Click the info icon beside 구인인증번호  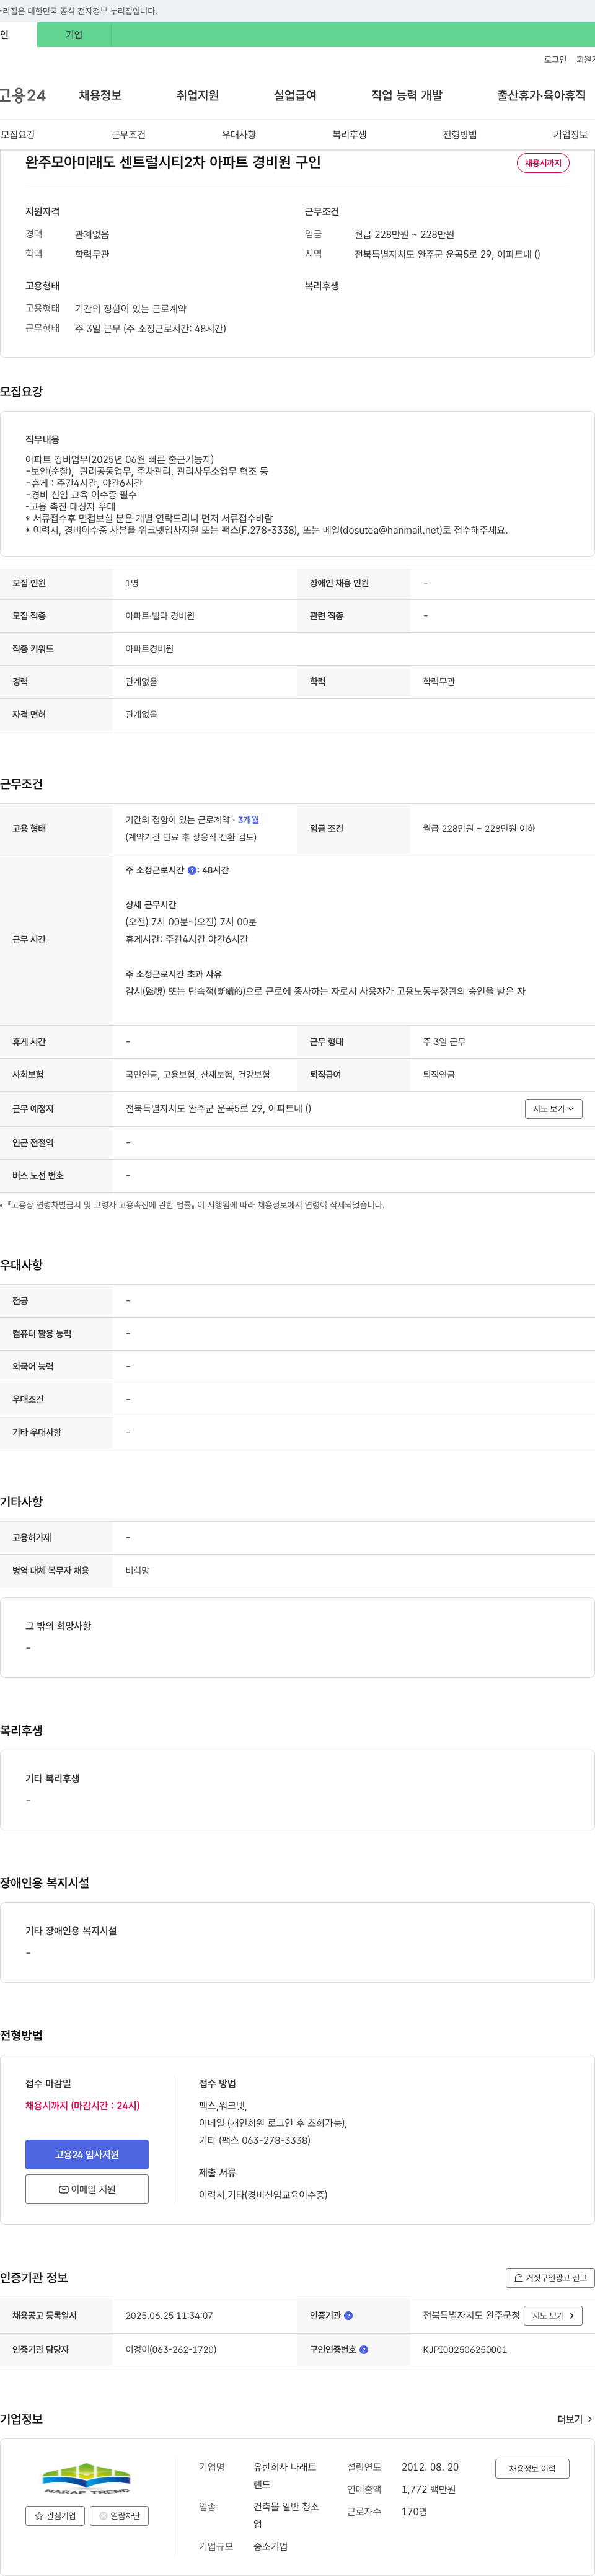tap(363, 2349)
